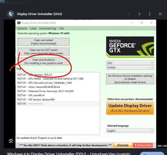167x155 pixels.
Task: Open the Links menu
Action: 33,28
